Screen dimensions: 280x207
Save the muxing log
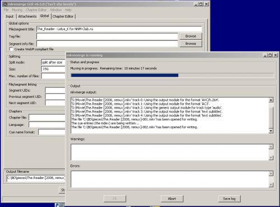coord(229,199)
